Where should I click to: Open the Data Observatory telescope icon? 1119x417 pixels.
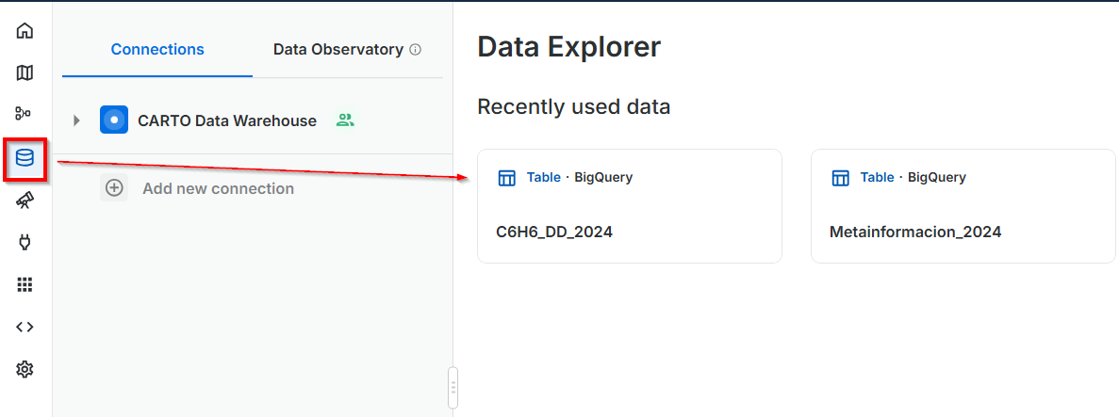click(25, 200)
